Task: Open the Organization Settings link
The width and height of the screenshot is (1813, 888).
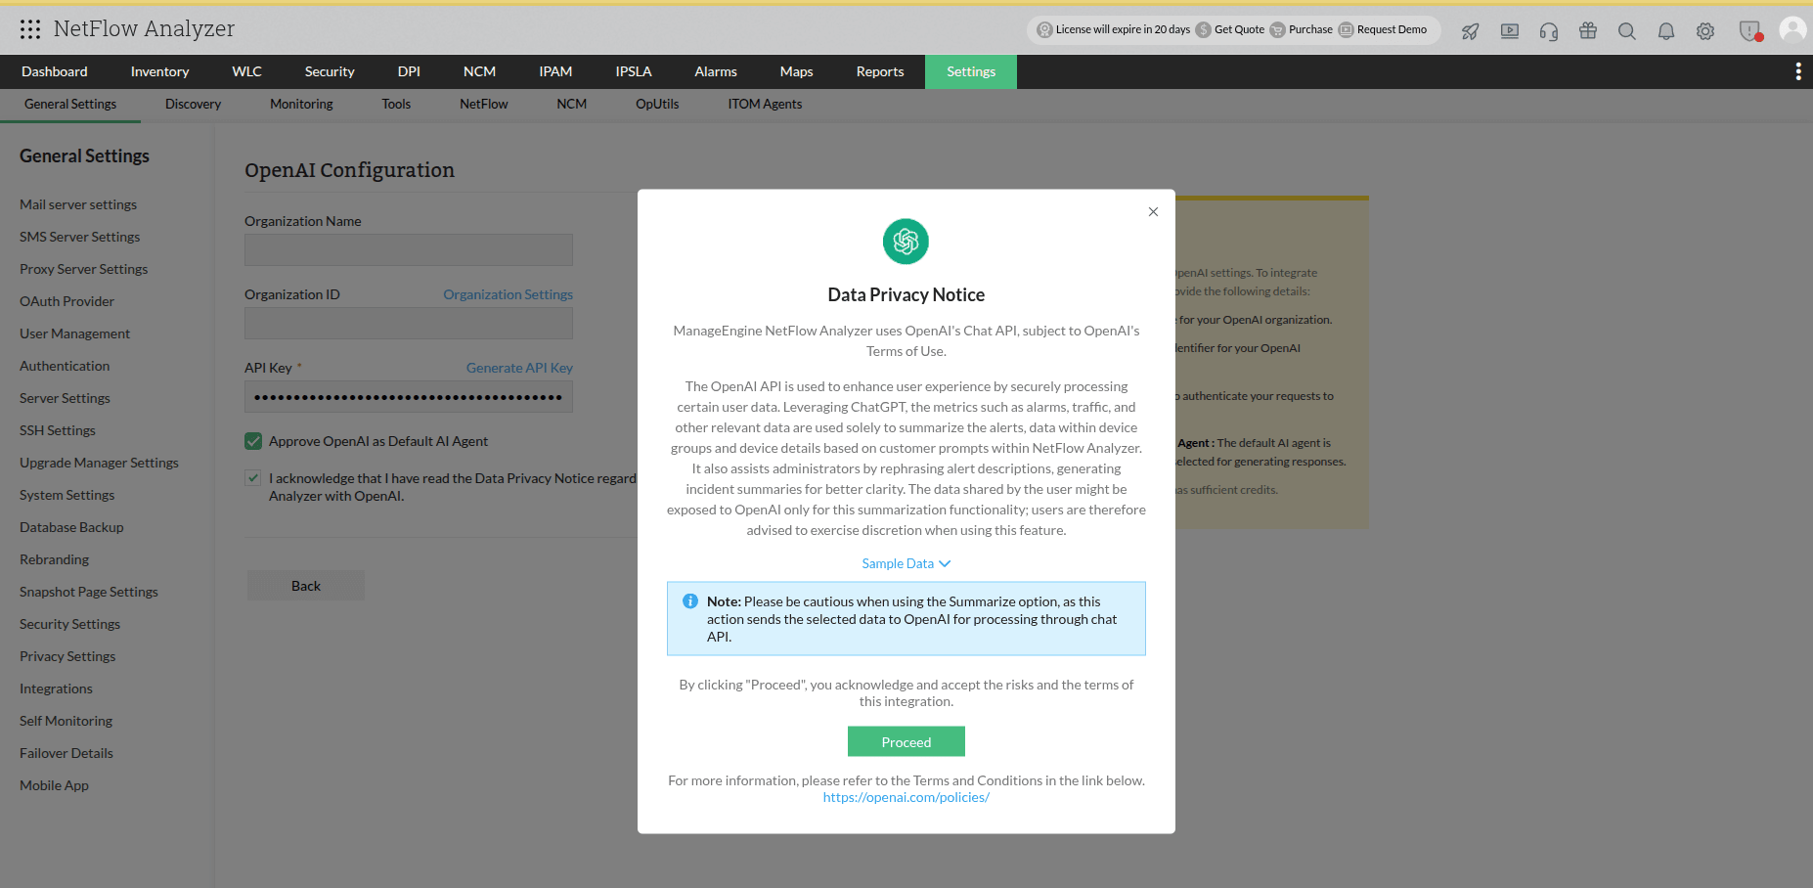Action: pyautogui.click(x=508, y=294)
